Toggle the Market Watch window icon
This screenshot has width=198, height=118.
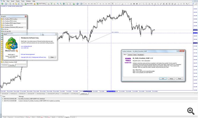10,4
